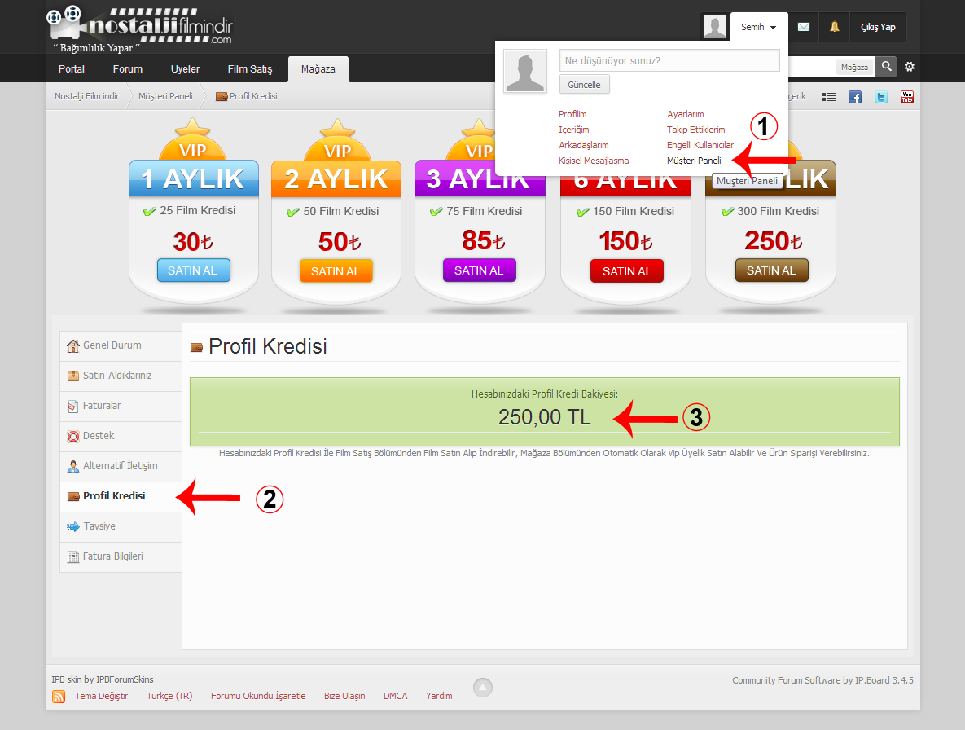This screenshot has width=965, height=730.
Task: Open Alternatif İletişim in sidebar
Action: coord(121,467)
